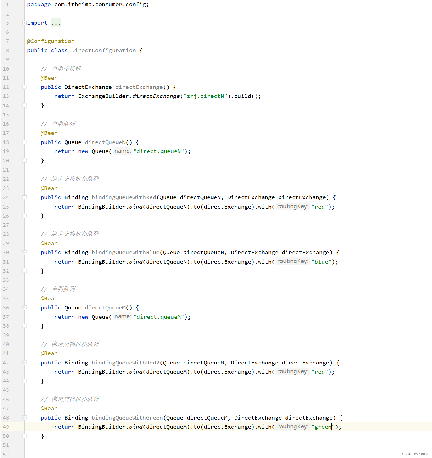Click the name: parameter hint on line 37
This screenshot has width=432, height=458.
click(122, 316)
